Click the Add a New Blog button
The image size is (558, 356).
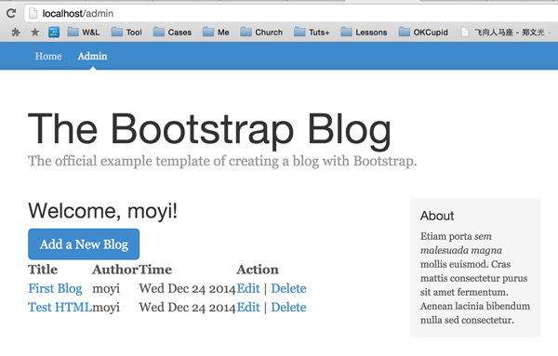84,244
